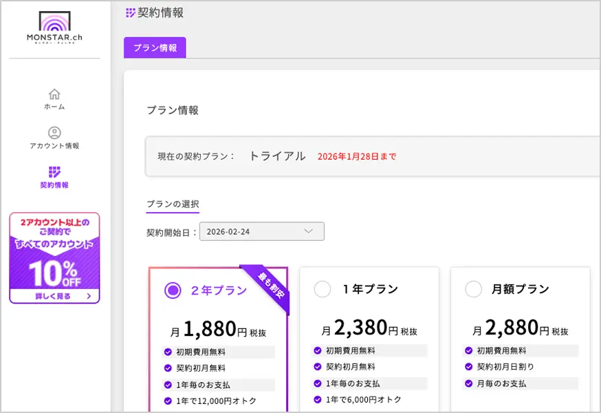The width and height of the screenshot is (601, 413).
Task: Open the アカウント情報 person icon
Action: 54,133
